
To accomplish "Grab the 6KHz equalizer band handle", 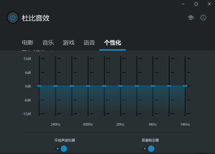I will coord(153,86).
